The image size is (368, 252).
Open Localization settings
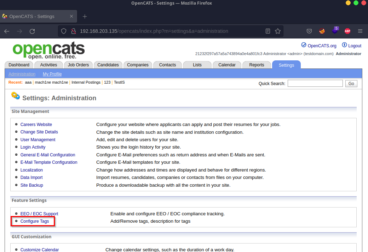tap(31, 170)
